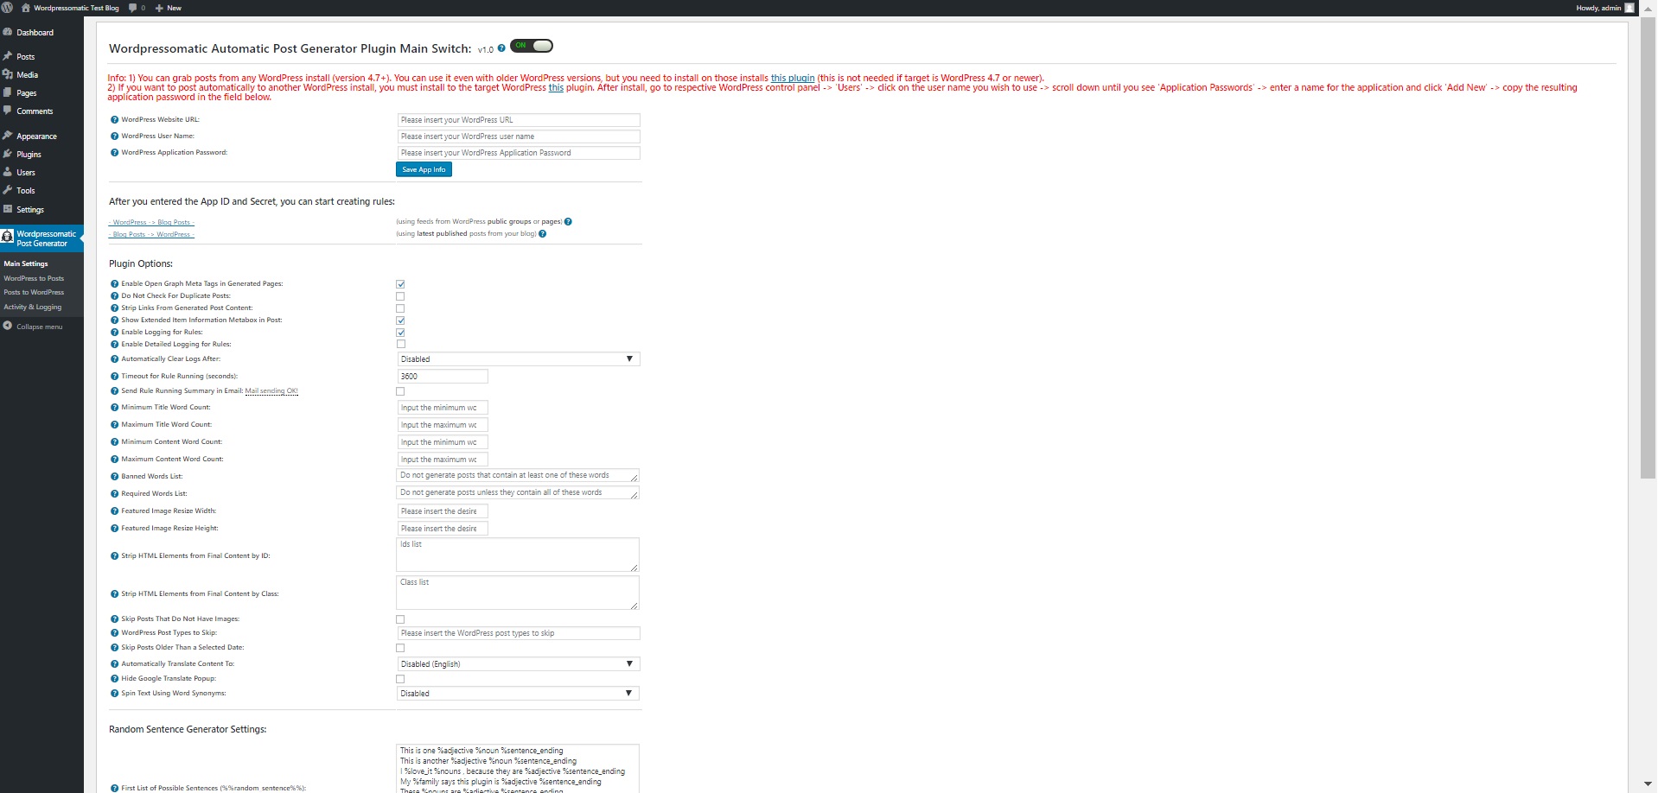Open Automatically Clear Logs After dropdown
This screenshot has width=1658, height=793.
pos(518,359)
